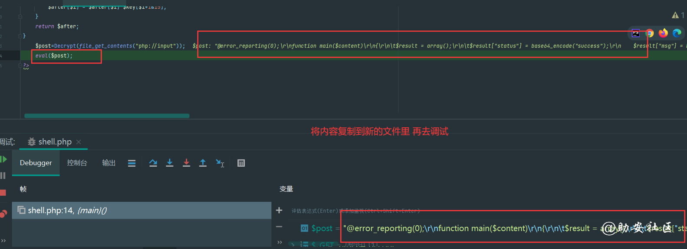This screenshot has height=249, width=687.
Task: Click the Step Over icon
Action: [153, 163]
